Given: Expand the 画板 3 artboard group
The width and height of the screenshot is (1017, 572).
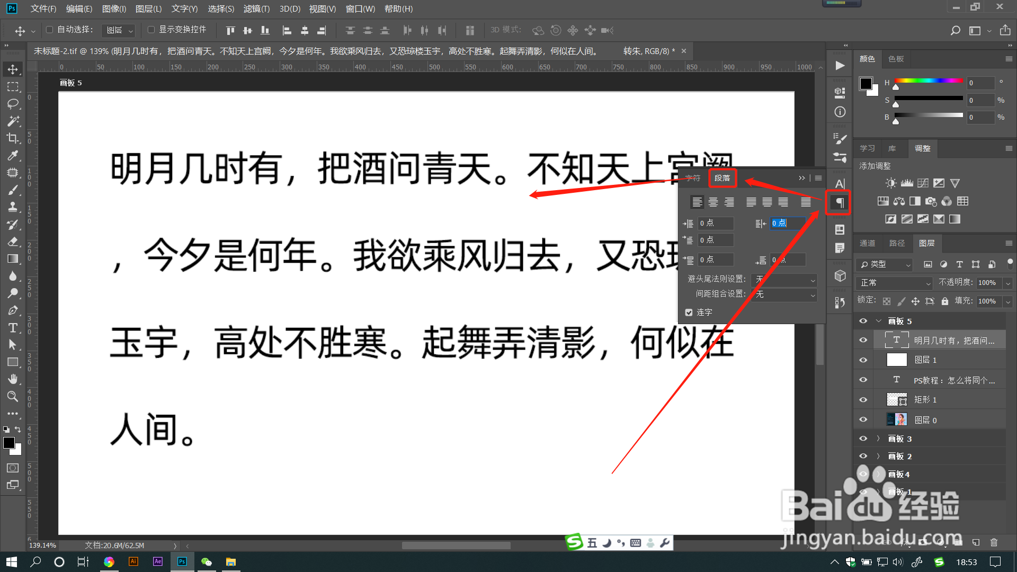Looking at the screenshot, I should click(878, 439).
